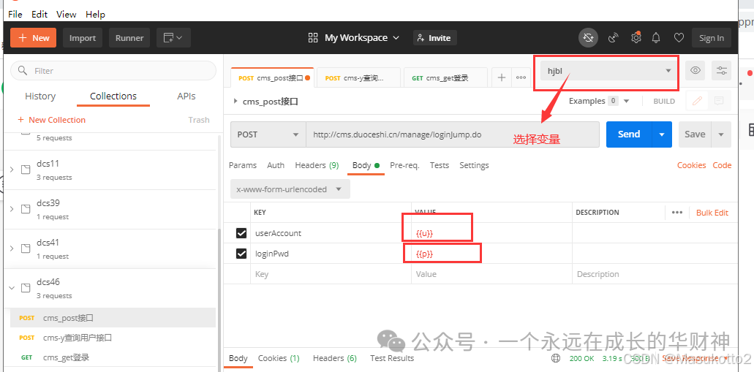Screen dimensions: 754x372
Task: Click the Filter search field
Action: click(x=113, y=71)
